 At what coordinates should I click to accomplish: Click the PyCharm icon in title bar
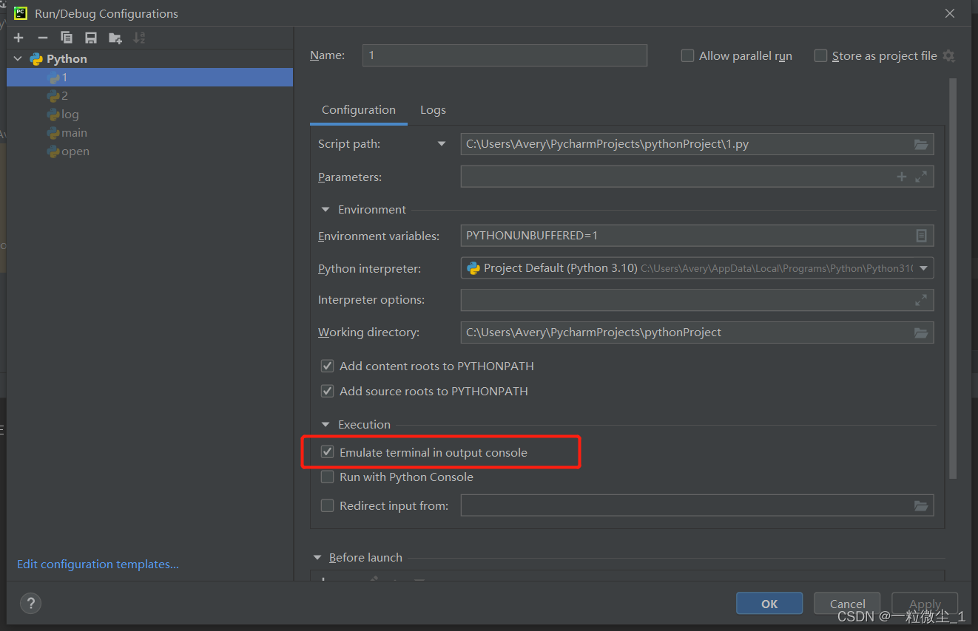point(20,13)
